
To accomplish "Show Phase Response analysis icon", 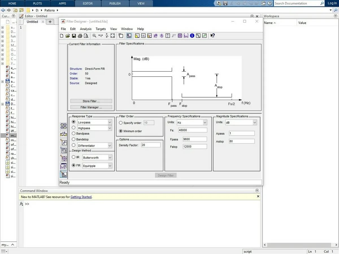I will pyautogui.click(x=143, y=36).
